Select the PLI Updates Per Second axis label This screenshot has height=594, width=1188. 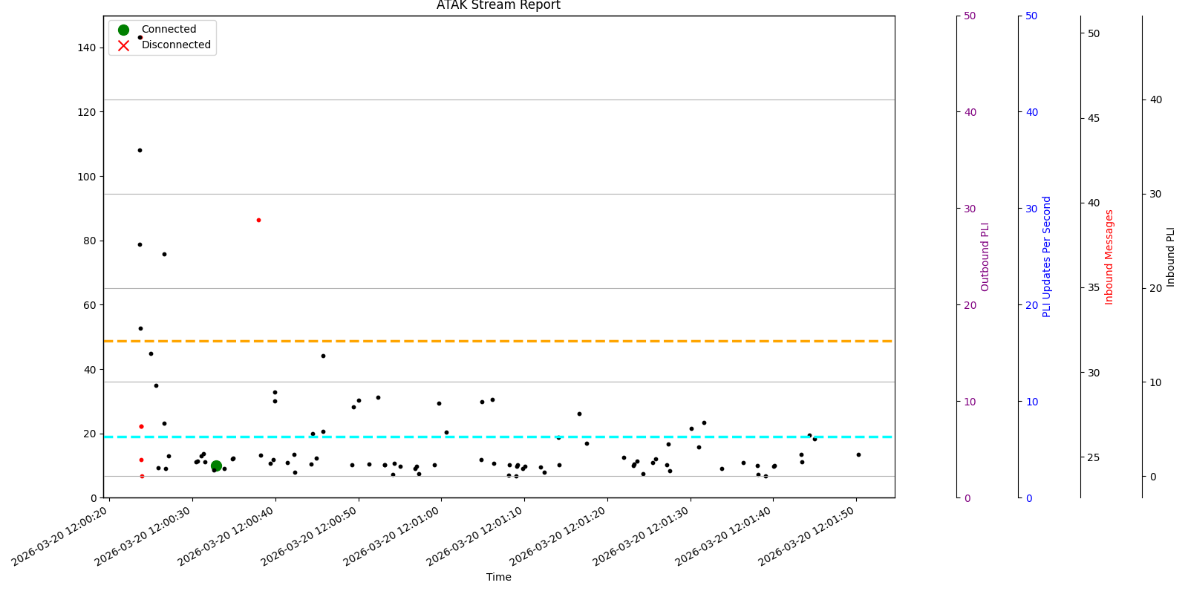pos(1047,256)
